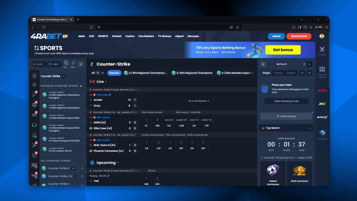Select the Basketball icon in left sidebar
This screenshot has height=201, width=357.
[35, 155]
